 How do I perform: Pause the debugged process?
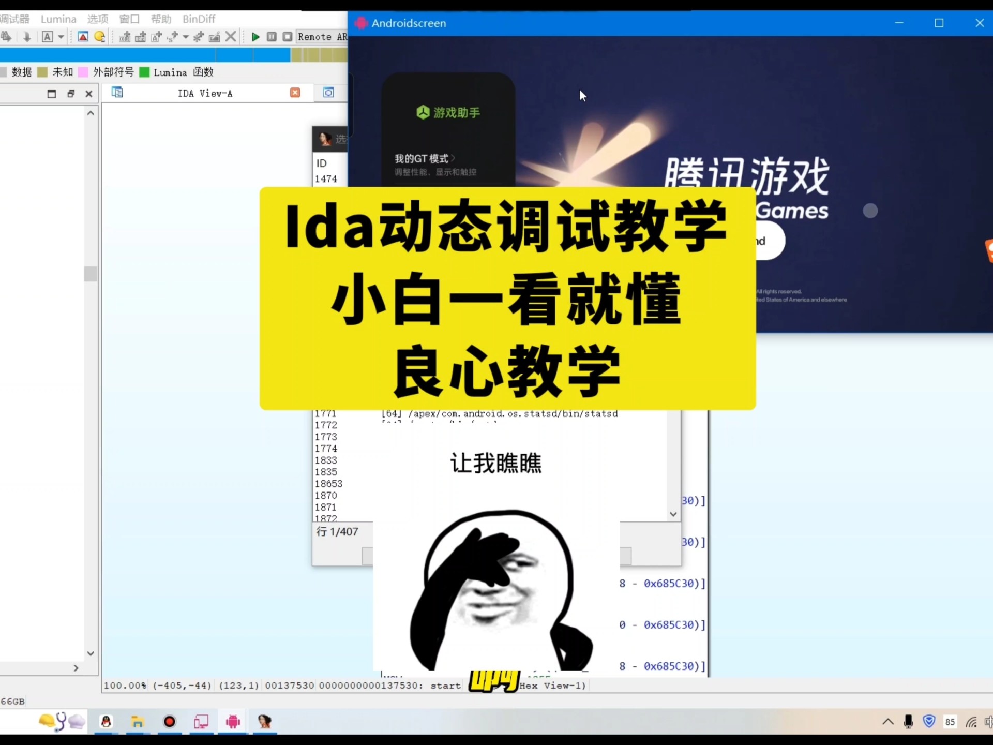272,37
